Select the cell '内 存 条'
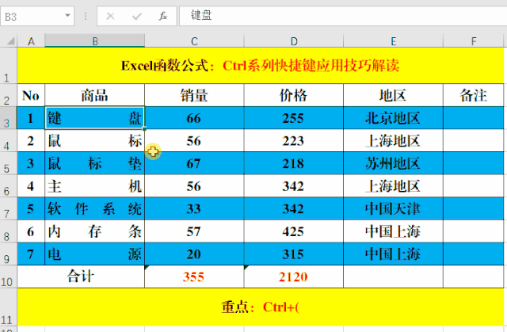The height and width of the screenshot is (332, 507). (x=95, y=231)
